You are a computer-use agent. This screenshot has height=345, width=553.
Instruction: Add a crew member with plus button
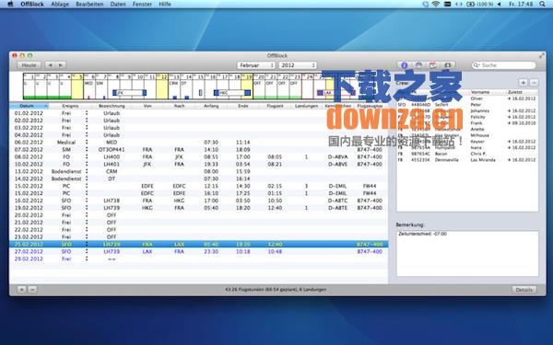[523, 83]
